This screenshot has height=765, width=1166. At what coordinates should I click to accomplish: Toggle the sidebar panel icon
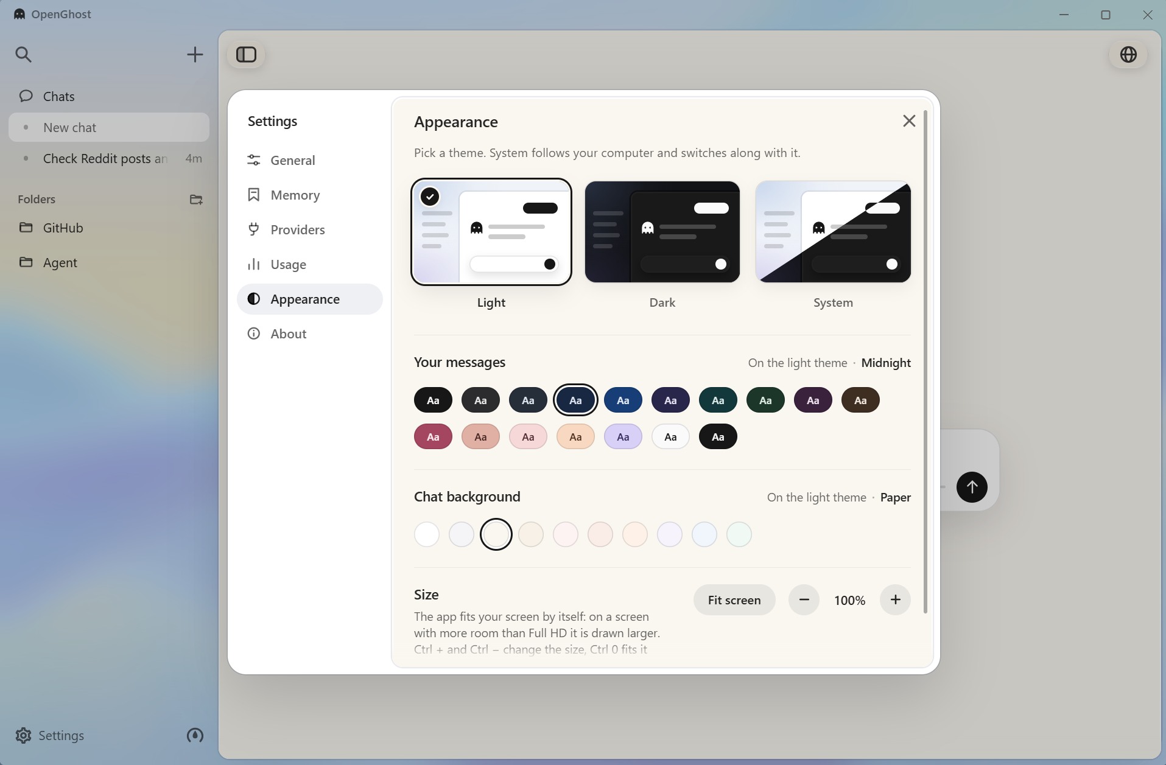[246, 54]
